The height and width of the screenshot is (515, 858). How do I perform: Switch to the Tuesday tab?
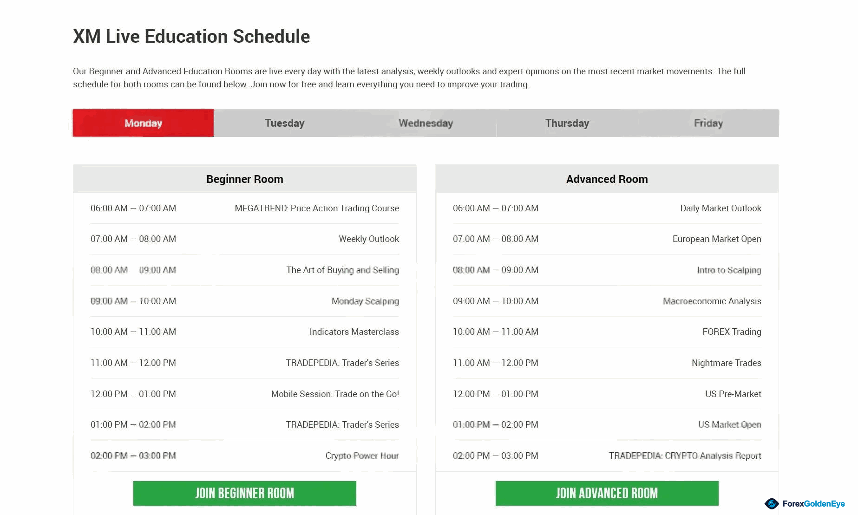click(x=284, y=123)
